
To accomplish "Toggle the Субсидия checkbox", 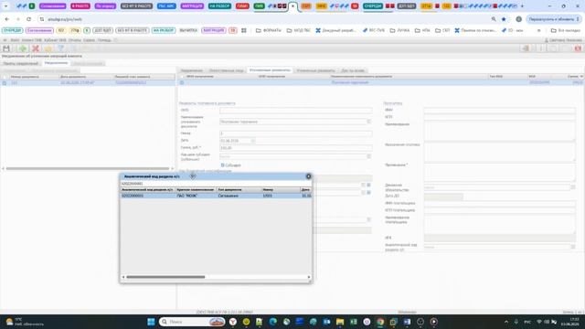I will [223, 164].
